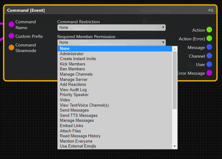Click the Action (Error) label
The height and width of the screenshot is (159, 222).
click(x=192, y=39)
